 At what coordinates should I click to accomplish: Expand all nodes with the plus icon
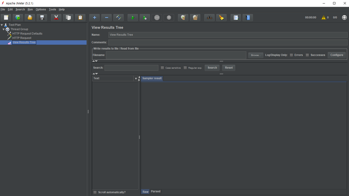pyautogui.click(x=95, y=18)
